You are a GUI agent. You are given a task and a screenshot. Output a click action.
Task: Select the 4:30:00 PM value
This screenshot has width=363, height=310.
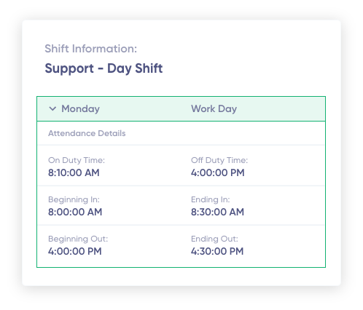pos(217,251)
